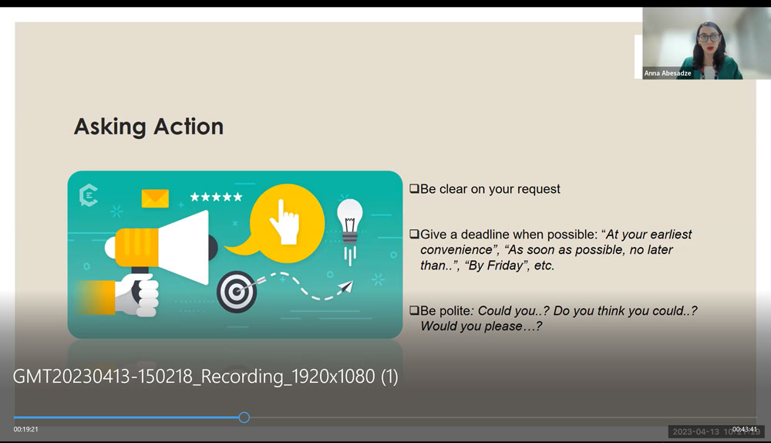771x443 pixels.
Task: Click the five-star rating icons
Action: click(216, 198)
